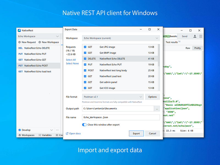The image size is (220, 165).
Task: Open the Workspaces tab in bottom bar
Action: pos(26,135)
